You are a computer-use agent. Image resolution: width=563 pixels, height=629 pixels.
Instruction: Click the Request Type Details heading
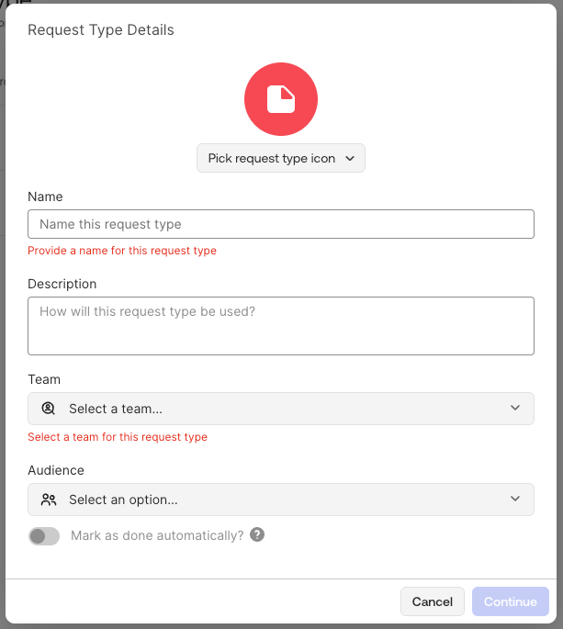pyautogui.click(x=101, y=30)
